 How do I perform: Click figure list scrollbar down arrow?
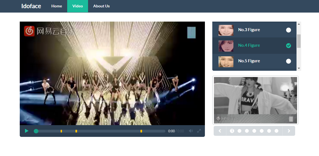tap(299, 68)
